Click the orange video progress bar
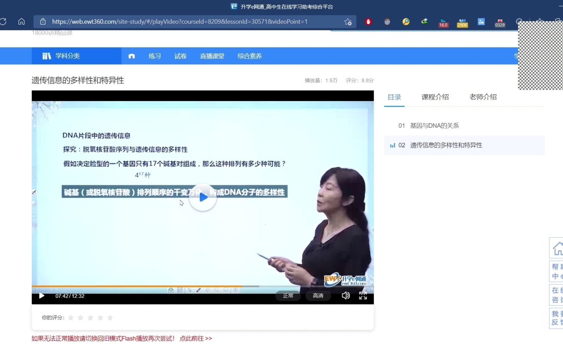Viewport: 563px width, 352px height. point(137,286)
